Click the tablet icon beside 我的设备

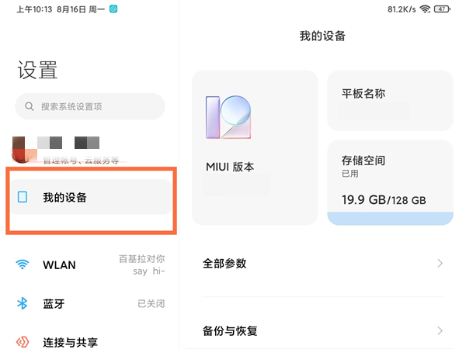click(23, 198)
